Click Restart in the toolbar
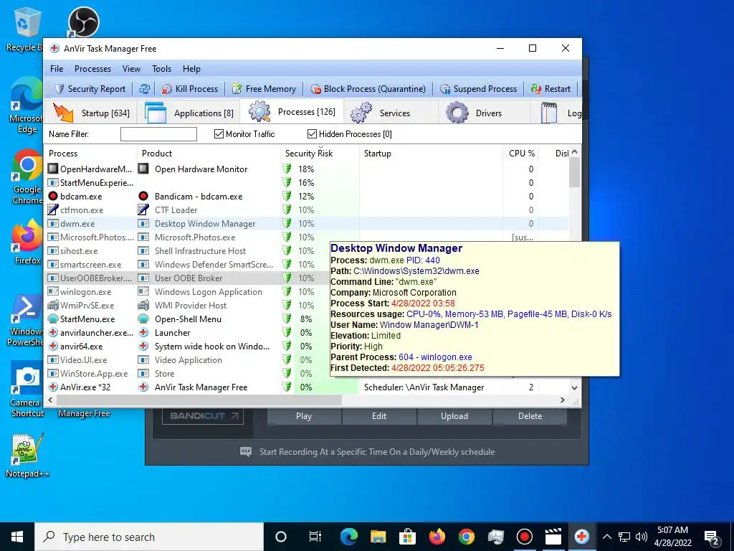The image size is (734, 551). [550, 88]
